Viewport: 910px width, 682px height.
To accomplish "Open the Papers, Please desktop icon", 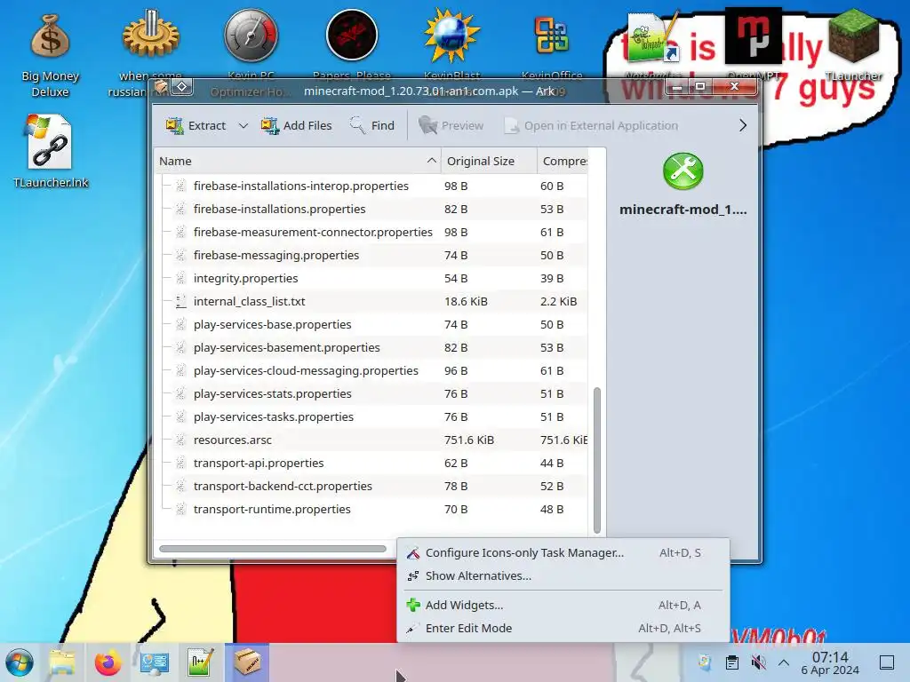I will (x=352, y=36).
